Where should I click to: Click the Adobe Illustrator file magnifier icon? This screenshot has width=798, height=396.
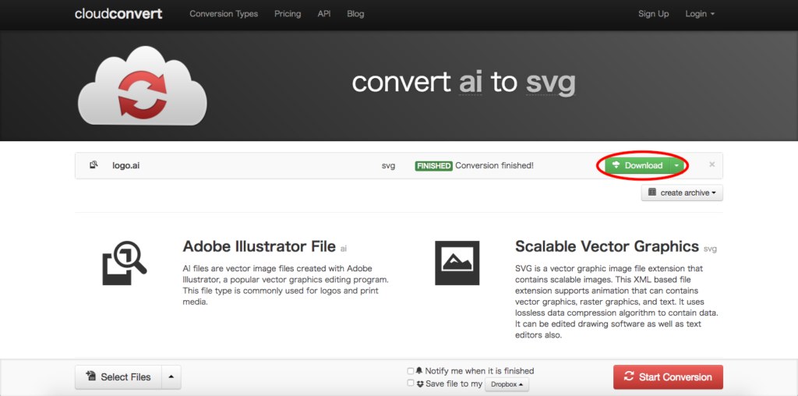[125, 262]
